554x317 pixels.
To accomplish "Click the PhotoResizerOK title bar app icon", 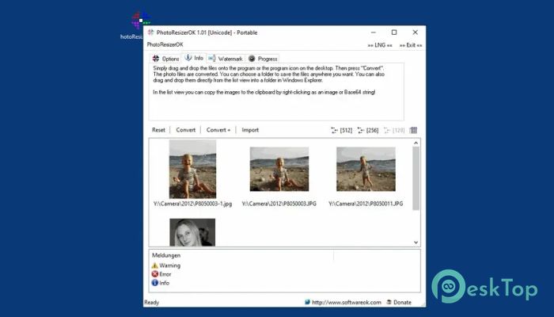I will point(151,32).
